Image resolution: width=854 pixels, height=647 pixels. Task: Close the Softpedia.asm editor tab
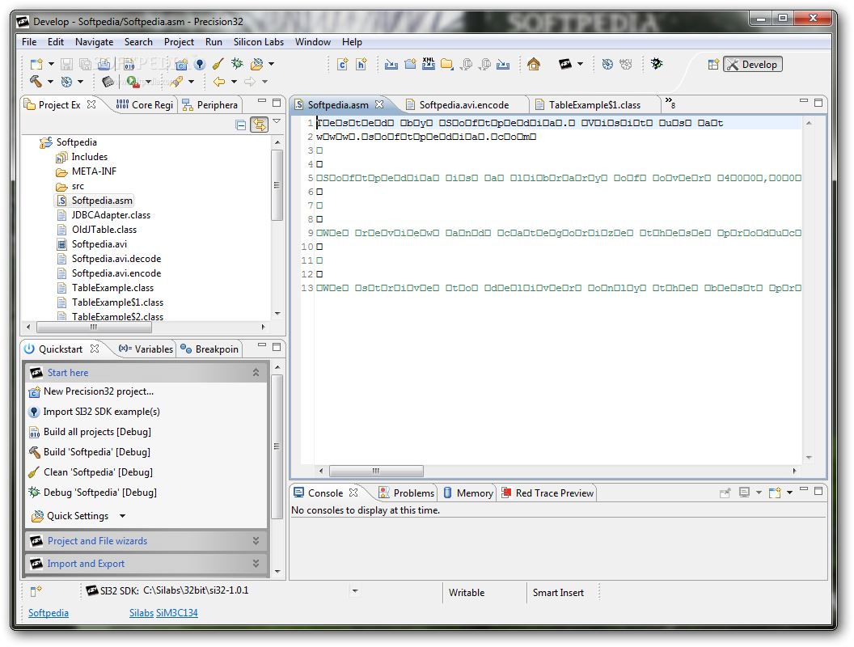coord(379,104)
